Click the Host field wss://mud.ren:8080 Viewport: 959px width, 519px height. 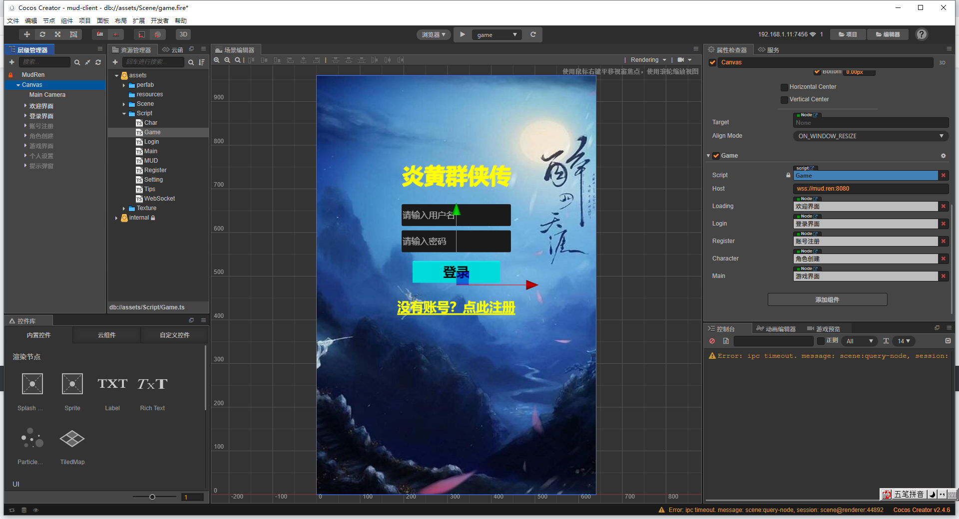point(871,189)
